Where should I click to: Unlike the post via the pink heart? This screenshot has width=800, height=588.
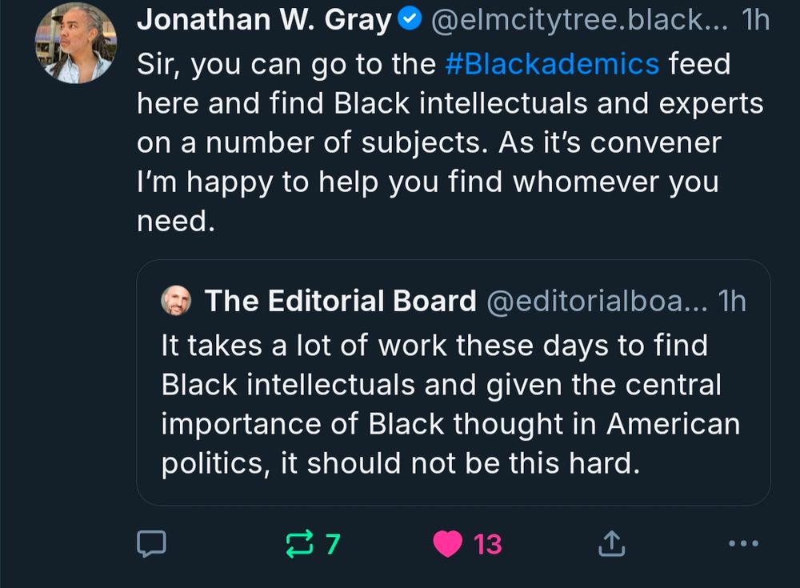448,544
